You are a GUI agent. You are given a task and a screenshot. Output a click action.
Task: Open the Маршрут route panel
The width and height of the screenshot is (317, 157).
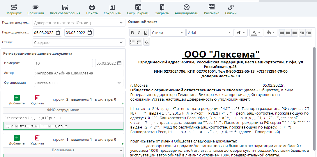(x=14, y=10)
